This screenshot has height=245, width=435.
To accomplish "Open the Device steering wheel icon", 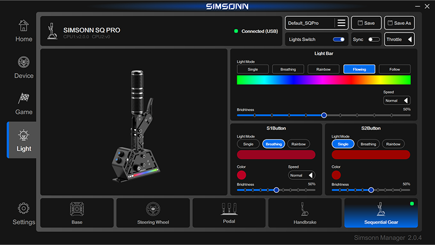I will pyautogui.click(x=23, y=67).
